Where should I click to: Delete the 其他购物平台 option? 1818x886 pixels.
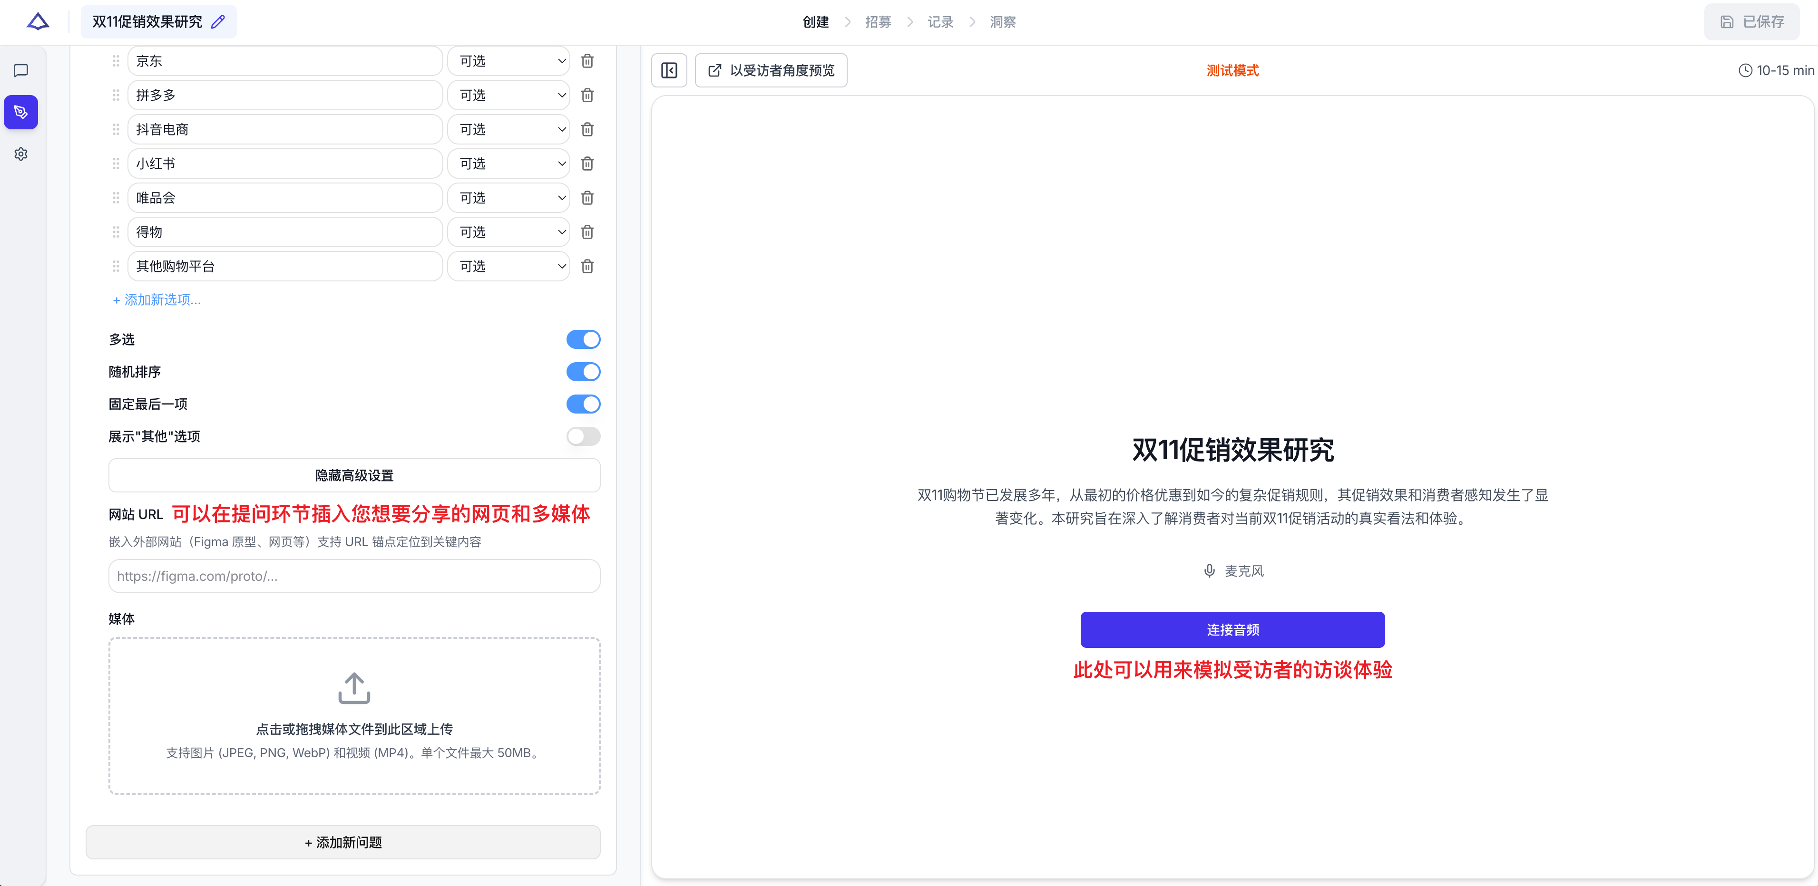coord(587,267)
